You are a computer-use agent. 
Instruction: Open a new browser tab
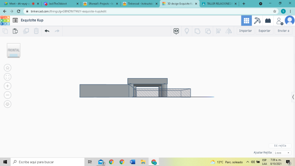pyautogui.click(x=244, y=3)
